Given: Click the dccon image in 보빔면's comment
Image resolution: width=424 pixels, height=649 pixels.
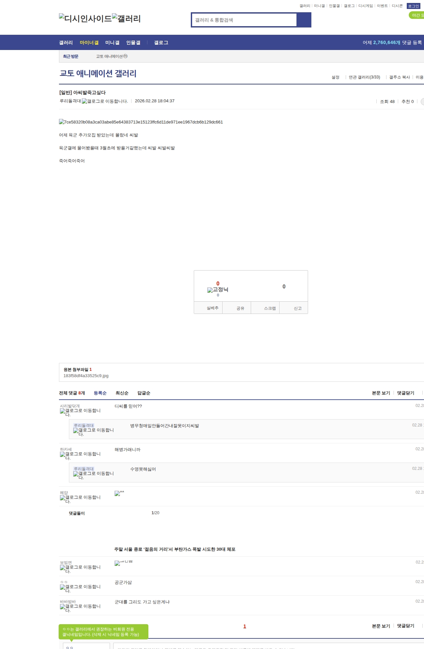Looking at the screenshot, I should point(124,563).
